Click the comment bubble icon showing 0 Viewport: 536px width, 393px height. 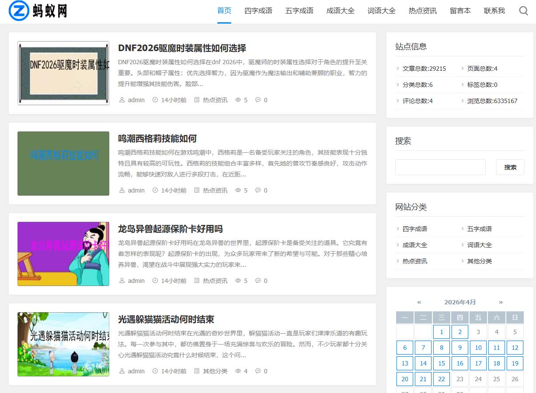tap(258, 100)
